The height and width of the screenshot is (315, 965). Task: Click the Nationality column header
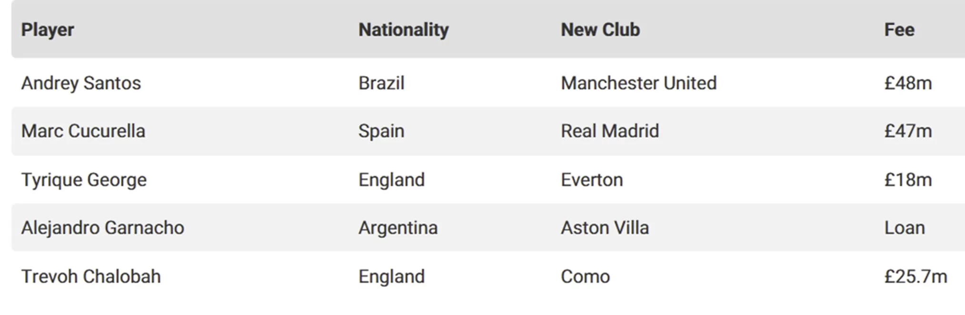(404, 30)
